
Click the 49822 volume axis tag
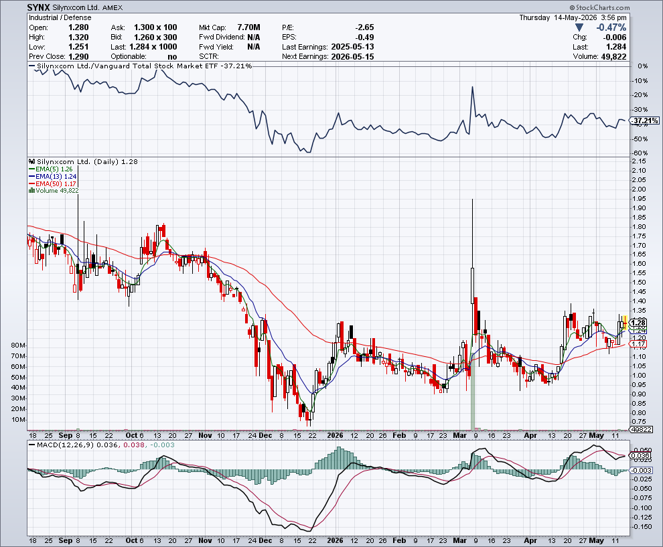(641, 429)
